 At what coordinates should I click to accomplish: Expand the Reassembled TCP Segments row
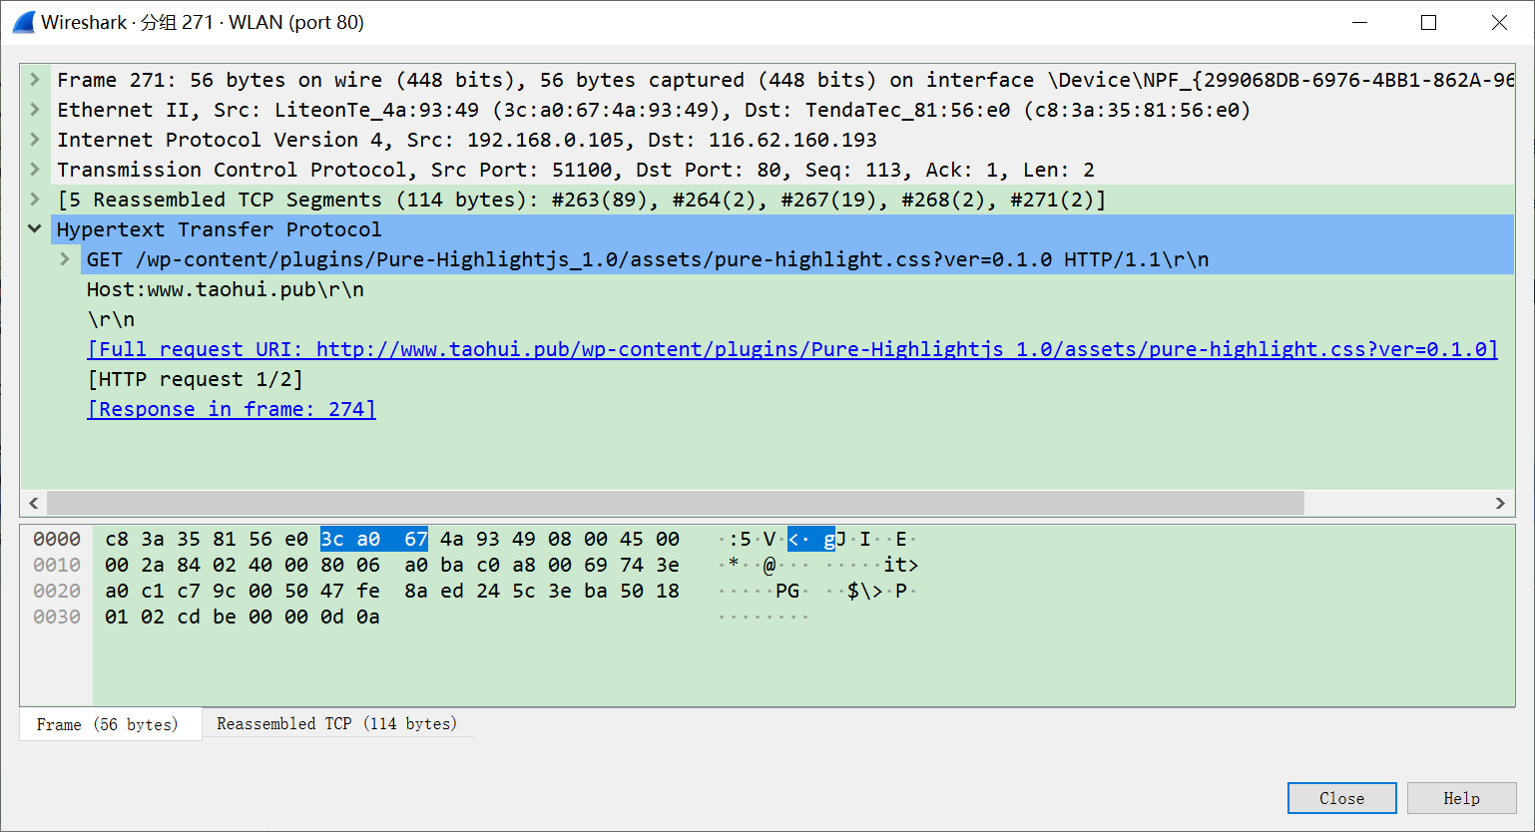pyautogui.click(x=35, y=200)
